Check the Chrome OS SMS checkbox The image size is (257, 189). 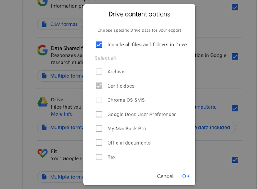pos(99,100)
